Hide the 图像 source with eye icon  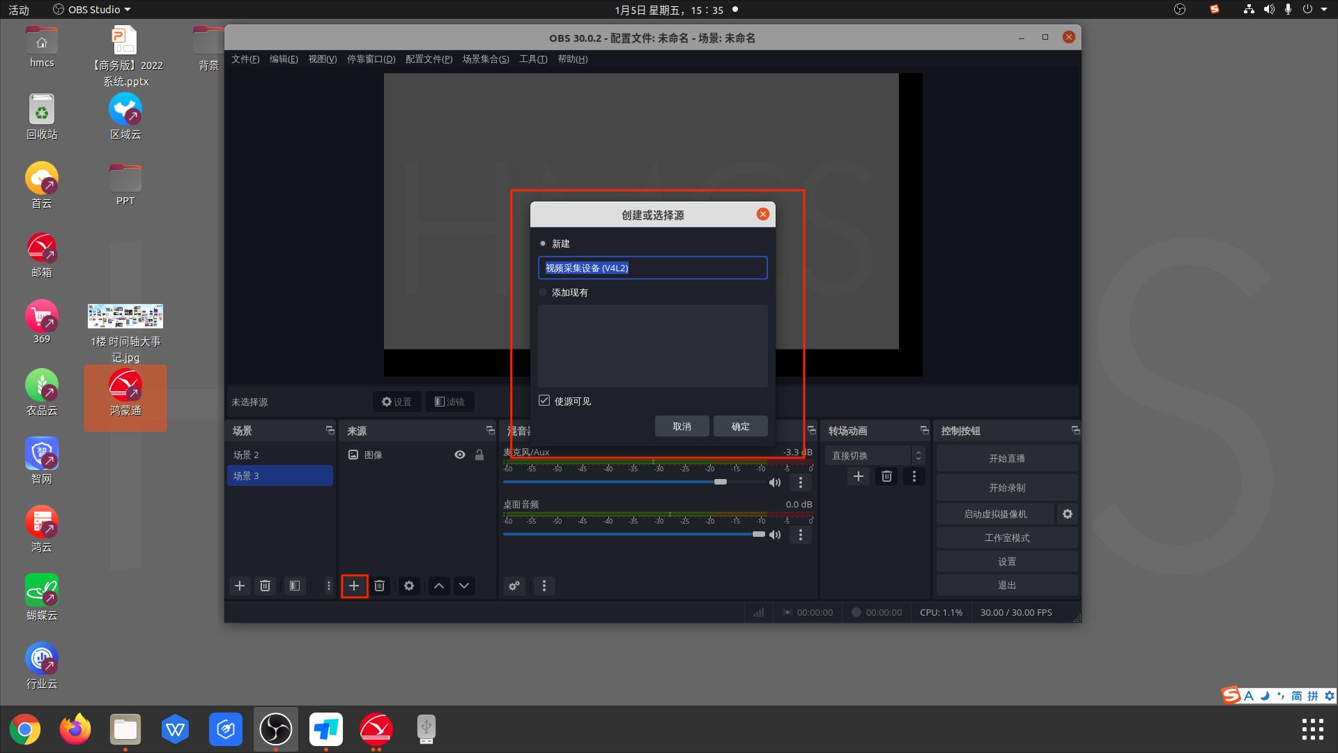point(460,455)
